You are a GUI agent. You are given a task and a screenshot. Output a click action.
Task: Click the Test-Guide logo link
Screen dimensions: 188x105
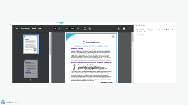(x=10, y=103)
